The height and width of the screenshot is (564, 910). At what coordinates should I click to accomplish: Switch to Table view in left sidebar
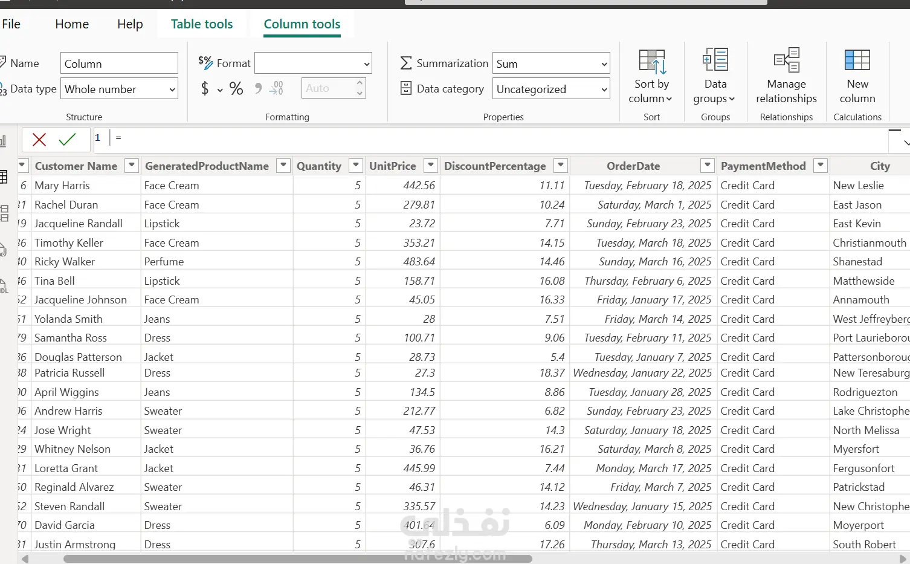(x=4, y=177)
